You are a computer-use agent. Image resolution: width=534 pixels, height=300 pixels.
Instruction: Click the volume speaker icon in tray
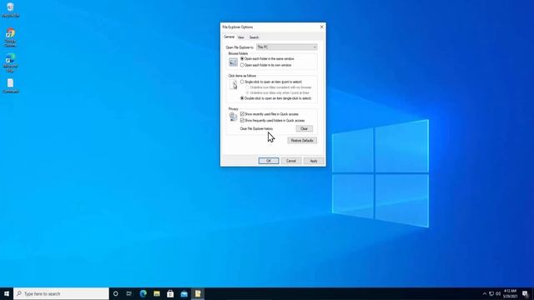(x=498, y=293)
